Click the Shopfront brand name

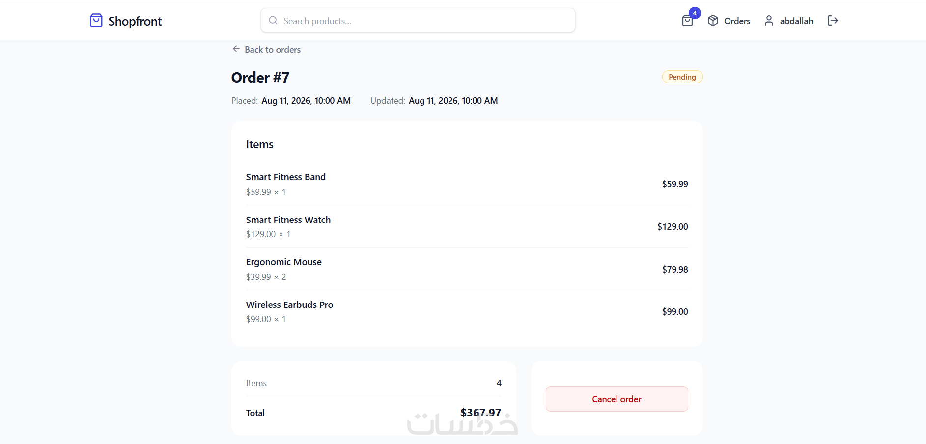(x=135, y=21)
